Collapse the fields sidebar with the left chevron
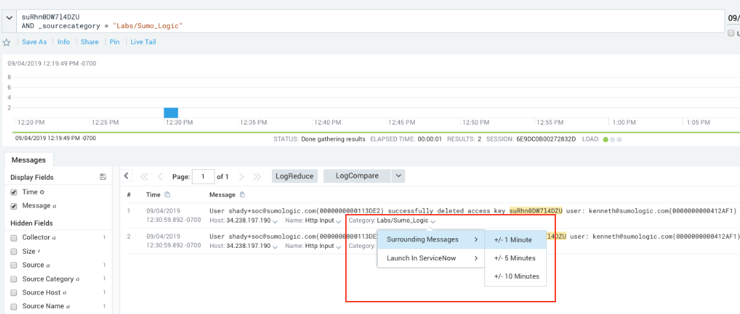This screenshot has height=314, width=740. click(x=126, y=176)
